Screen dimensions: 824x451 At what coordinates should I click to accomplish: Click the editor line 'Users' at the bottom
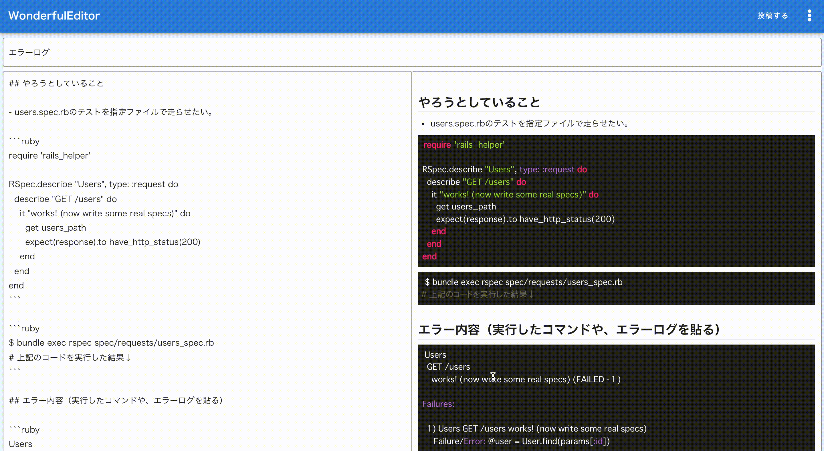[x=21, y=444]
